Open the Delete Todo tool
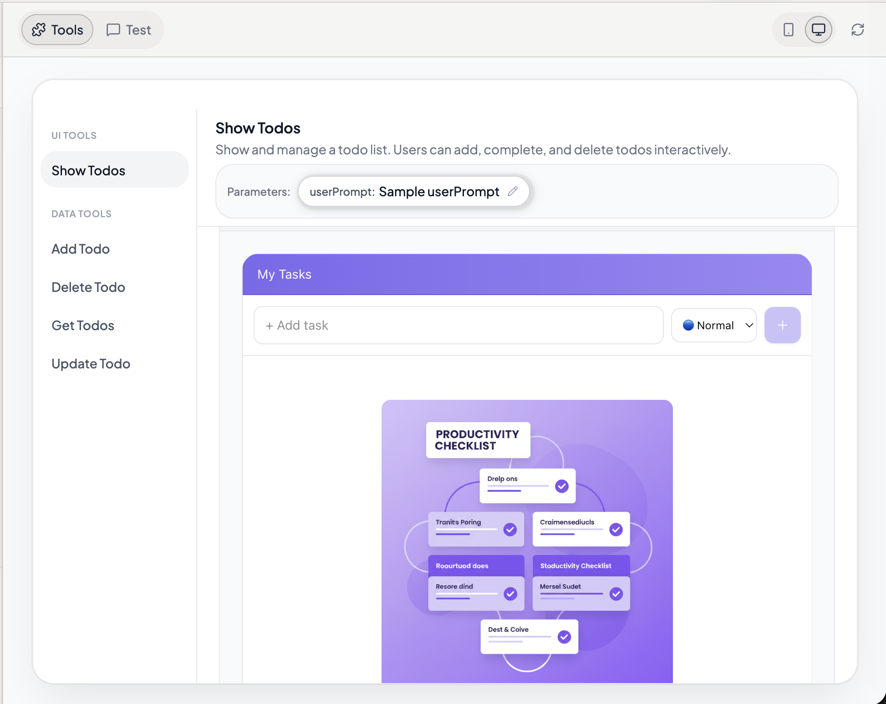Screen dimensions: 886x704 (x=88, y=287)
